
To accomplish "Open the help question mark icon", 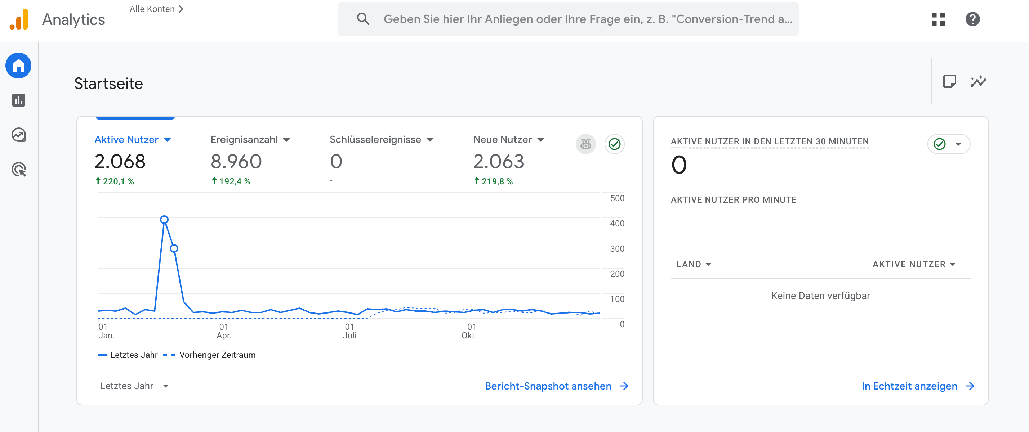I will (972, 19).
